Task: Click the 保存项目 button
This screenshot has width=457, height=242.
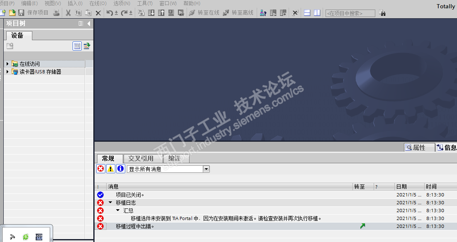Action: tap(38, 12)
